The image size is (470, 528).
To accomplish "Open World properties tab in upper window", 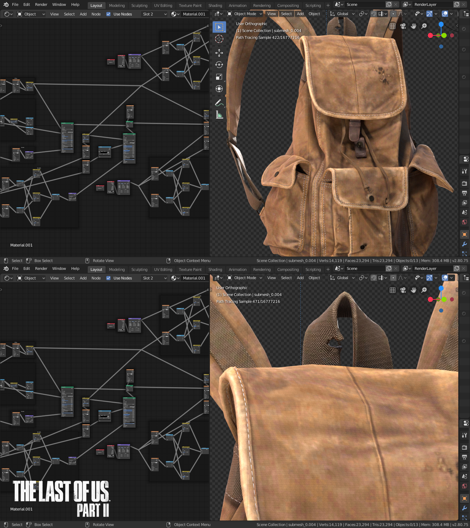I will coord(464,222).
